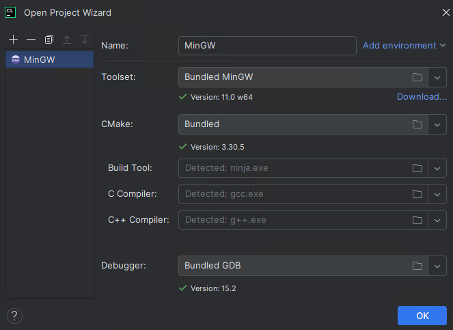Expand the Toolset dropdown arrow

point(438,77)
